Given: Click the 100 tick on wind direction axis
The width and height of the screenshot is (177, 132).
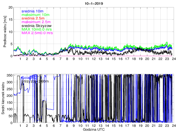Looking at the screenshot, I should click(9, 109).
